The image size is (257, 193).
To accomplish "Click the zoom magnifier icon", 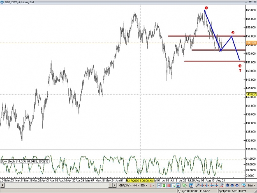I will tap(197, 185).
